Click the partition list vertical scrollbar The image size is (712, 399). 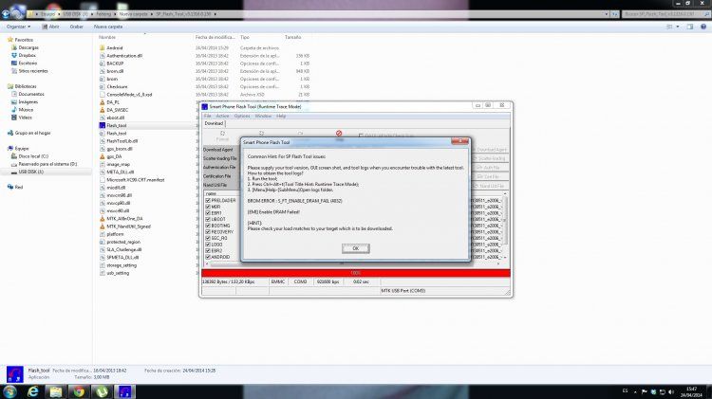[505, 226]
